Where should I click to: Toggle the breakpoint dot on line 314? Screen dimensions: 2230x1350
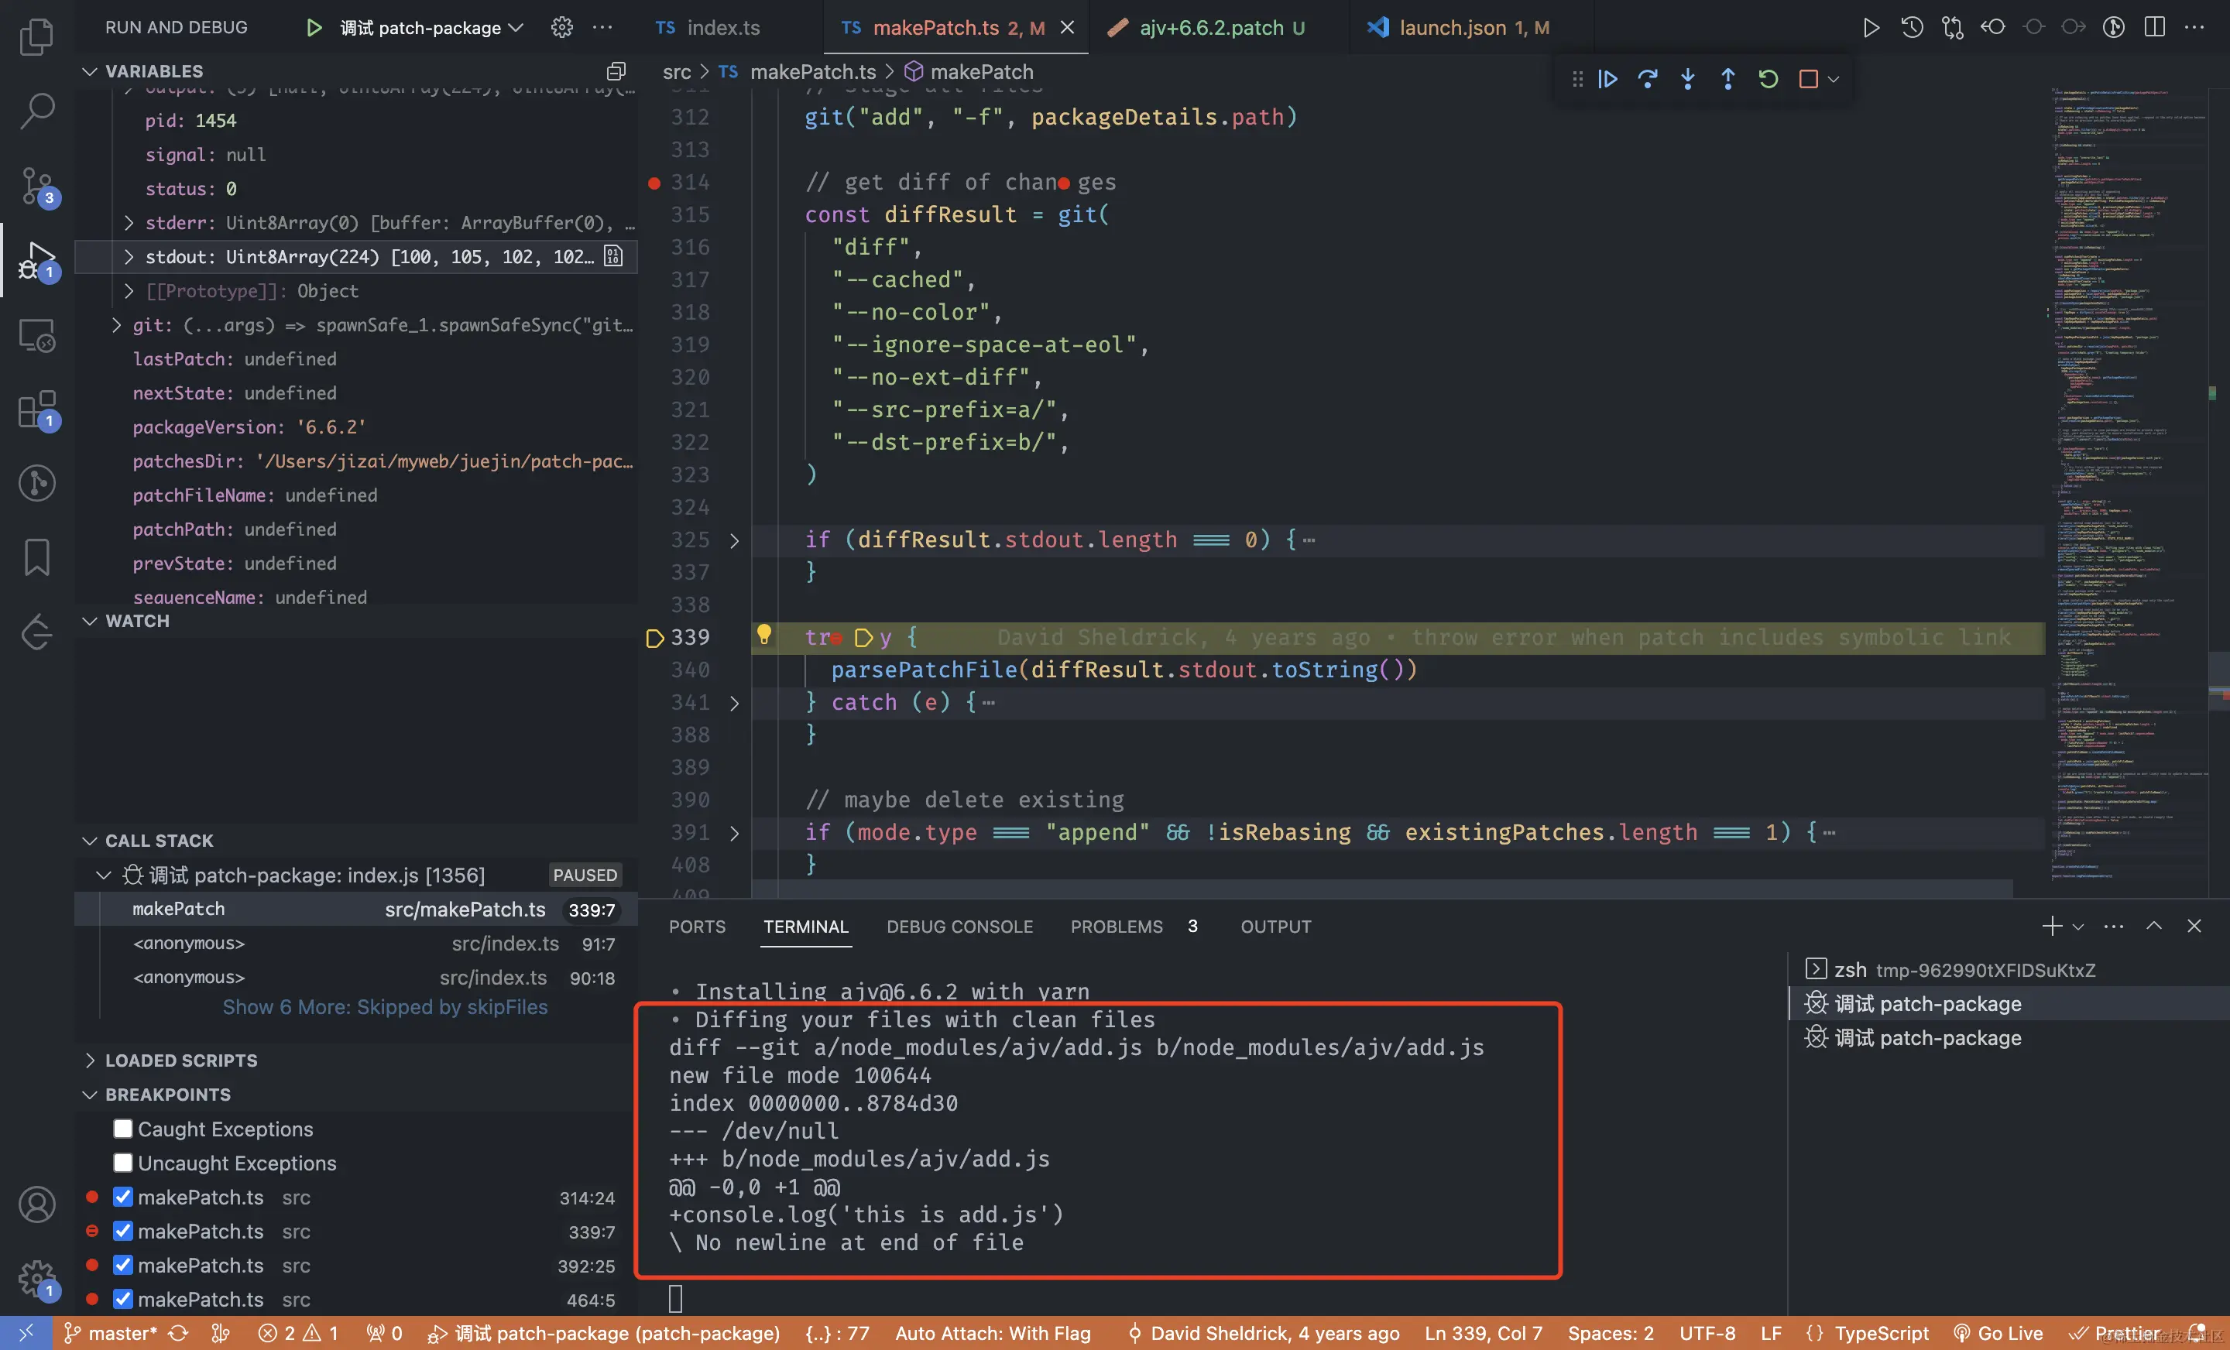click(654, 183)
